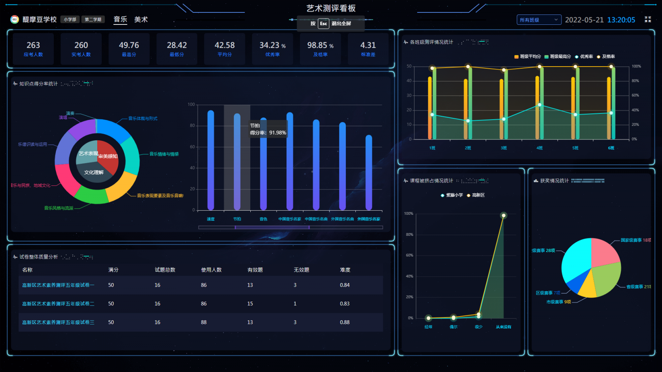This screenshot has width=662, height=372.
Task: Switch to the 美术 tab
Action: tap(141, 19)
